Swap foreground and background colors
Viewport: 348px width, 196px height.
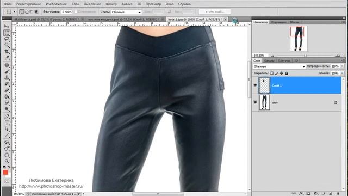click(9, 167)
